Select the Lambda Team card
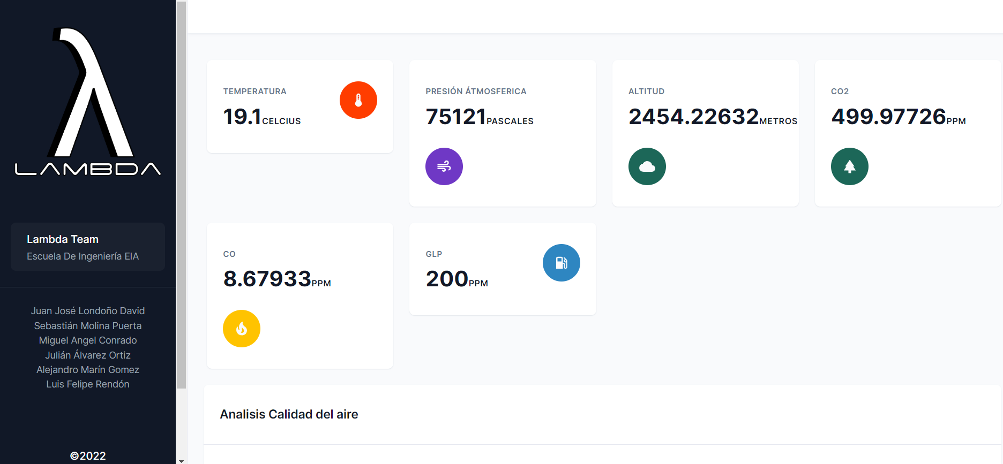Image resolution: width=1003 pixels, height=464 pixels. pos(88,247)
